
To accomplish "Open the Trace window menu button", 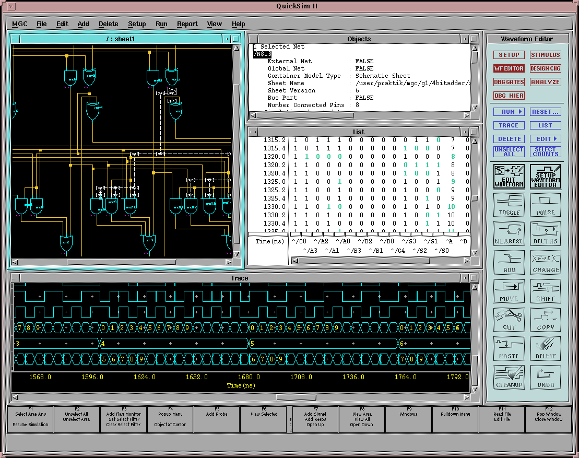I will pos(15,278).
